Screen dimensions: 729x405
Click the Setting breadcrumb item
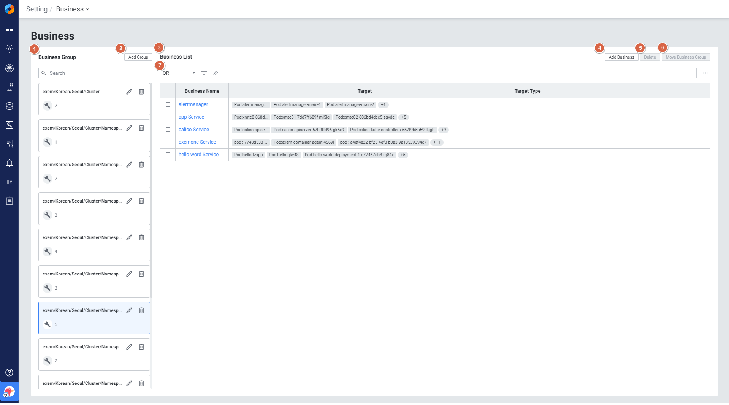[x=37, y=9]
